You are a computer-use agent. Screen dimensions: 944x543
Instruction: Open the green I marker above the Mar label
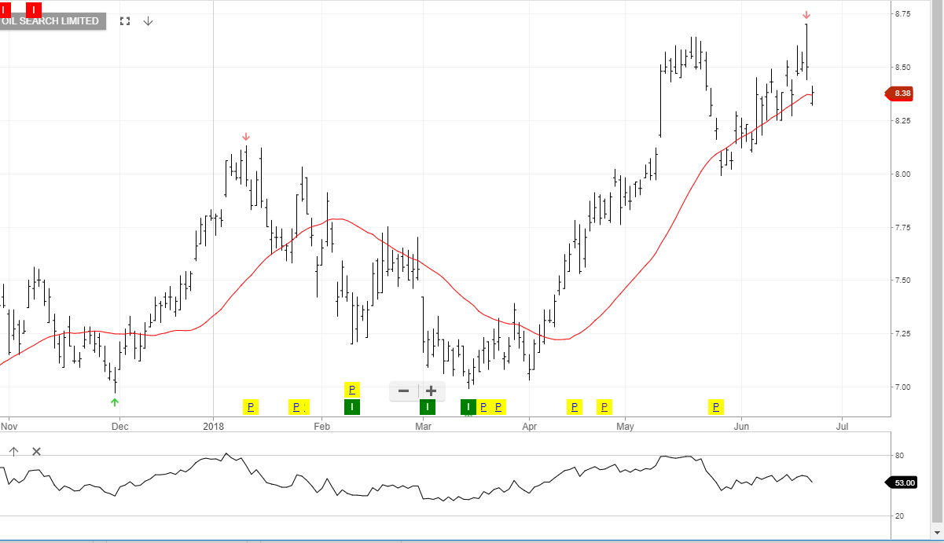pyautogui.click(x=427, y=406)
